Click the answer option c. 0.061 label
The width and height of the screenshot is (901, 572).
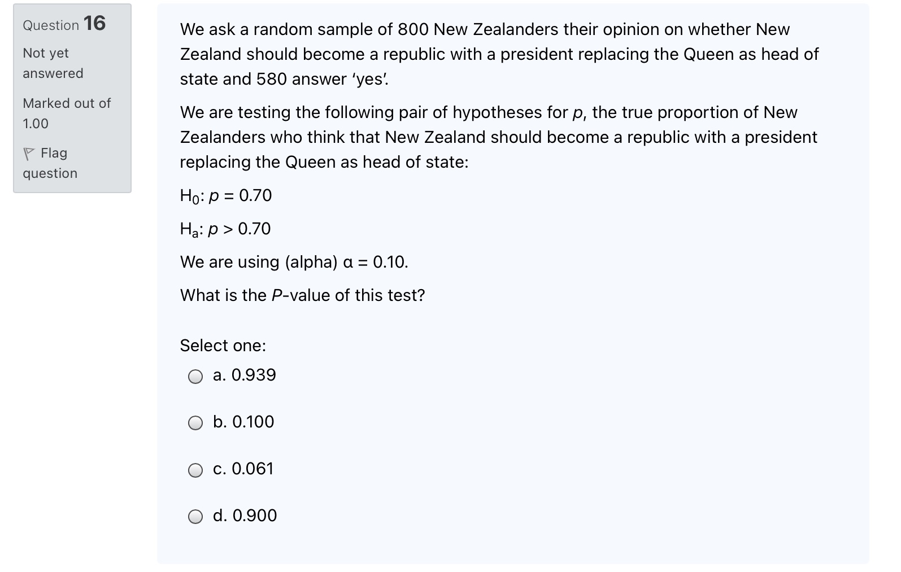point(242,468)
